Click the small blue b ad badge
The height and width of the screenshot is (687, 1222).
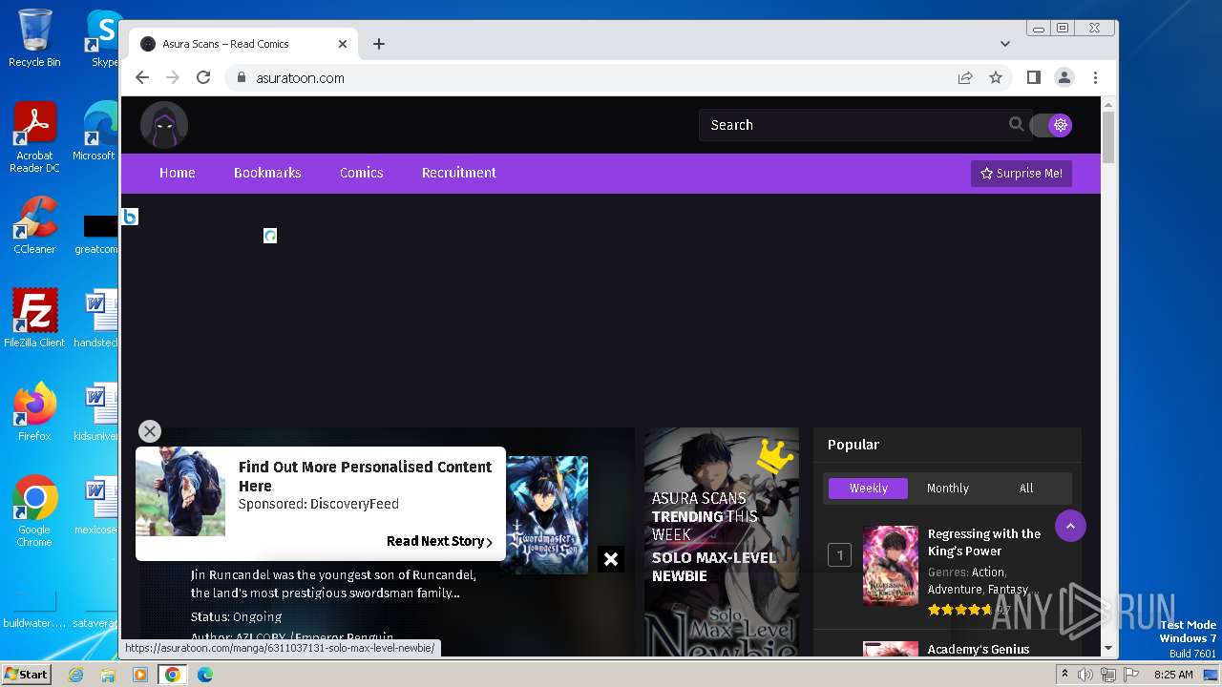pos(130,217)
